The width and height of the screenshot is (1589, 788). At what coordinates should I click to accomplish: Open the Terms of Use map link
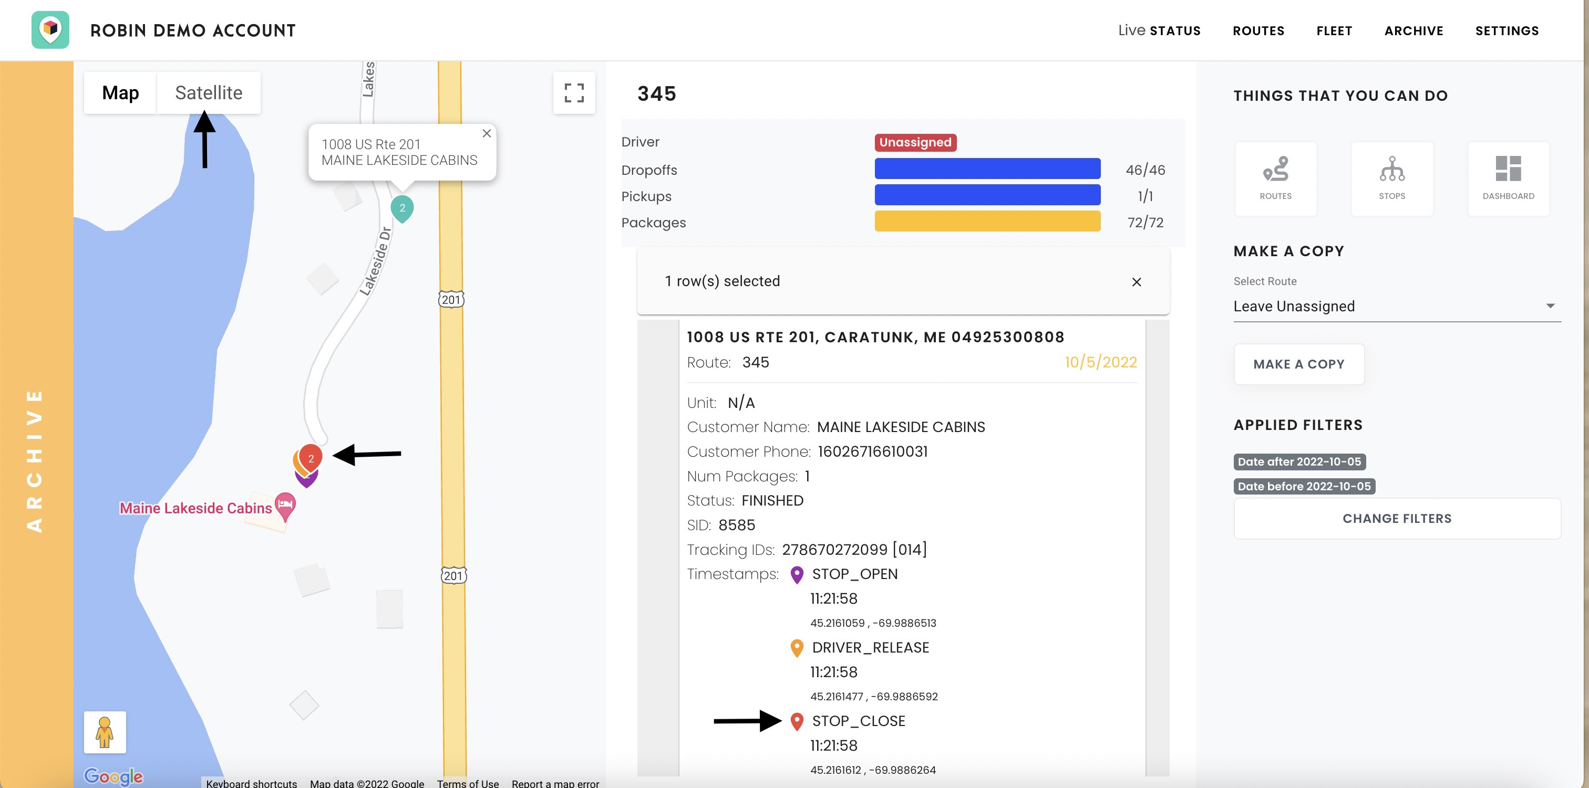click(468, 783)
